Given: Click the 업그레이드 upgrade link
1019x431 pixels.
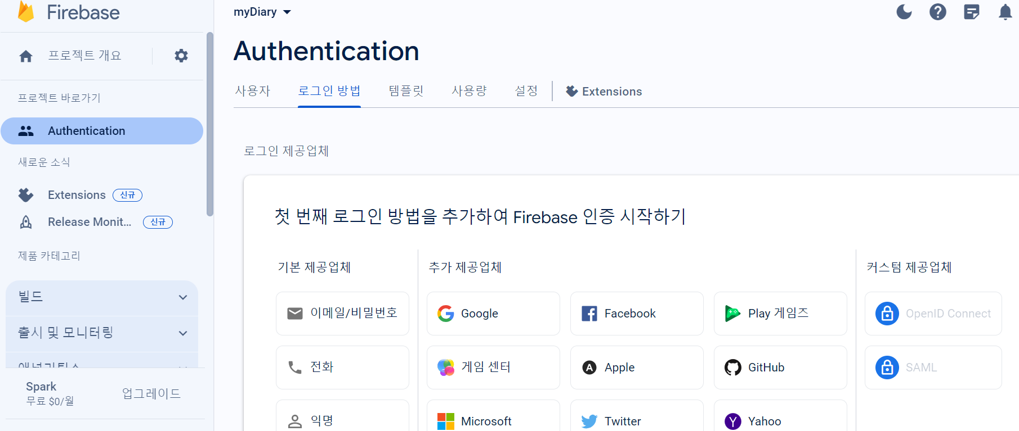Looking at the screenshot, I should tap(151, 393).
